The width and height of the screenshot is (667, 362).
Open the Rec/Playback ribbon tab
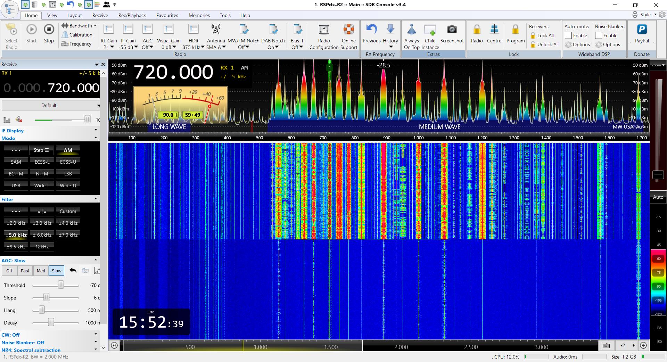[x=132, y=15]
